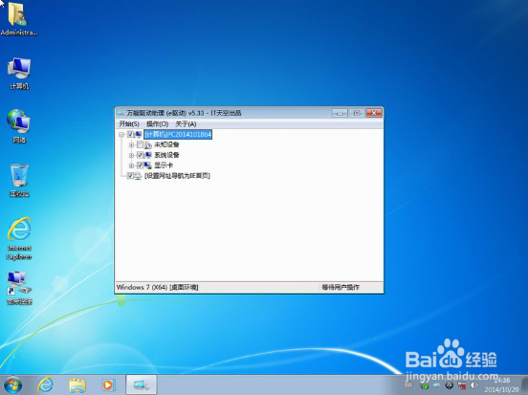
Task: Click the system device icon beside 系统设备
Action: 148,155
